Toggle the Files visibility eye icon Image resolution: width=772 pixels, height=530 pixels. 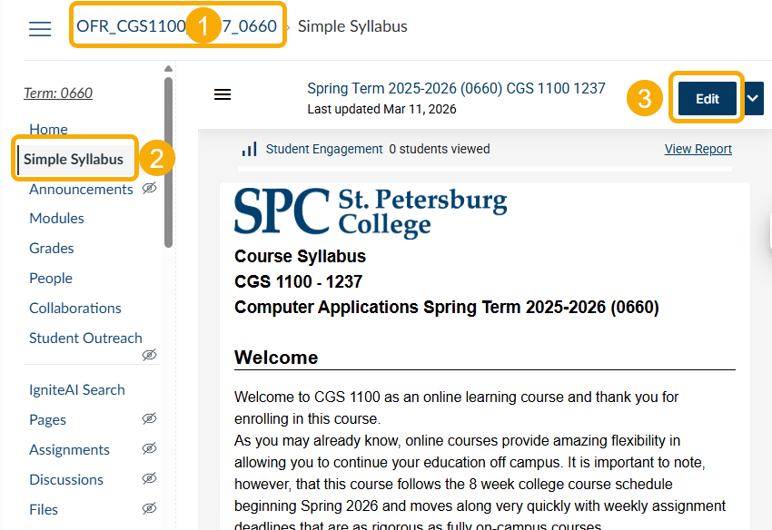(x=149, y=507)
